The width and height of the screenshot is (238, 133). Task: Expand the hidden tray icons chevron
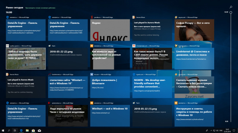[x=211, y=130]
